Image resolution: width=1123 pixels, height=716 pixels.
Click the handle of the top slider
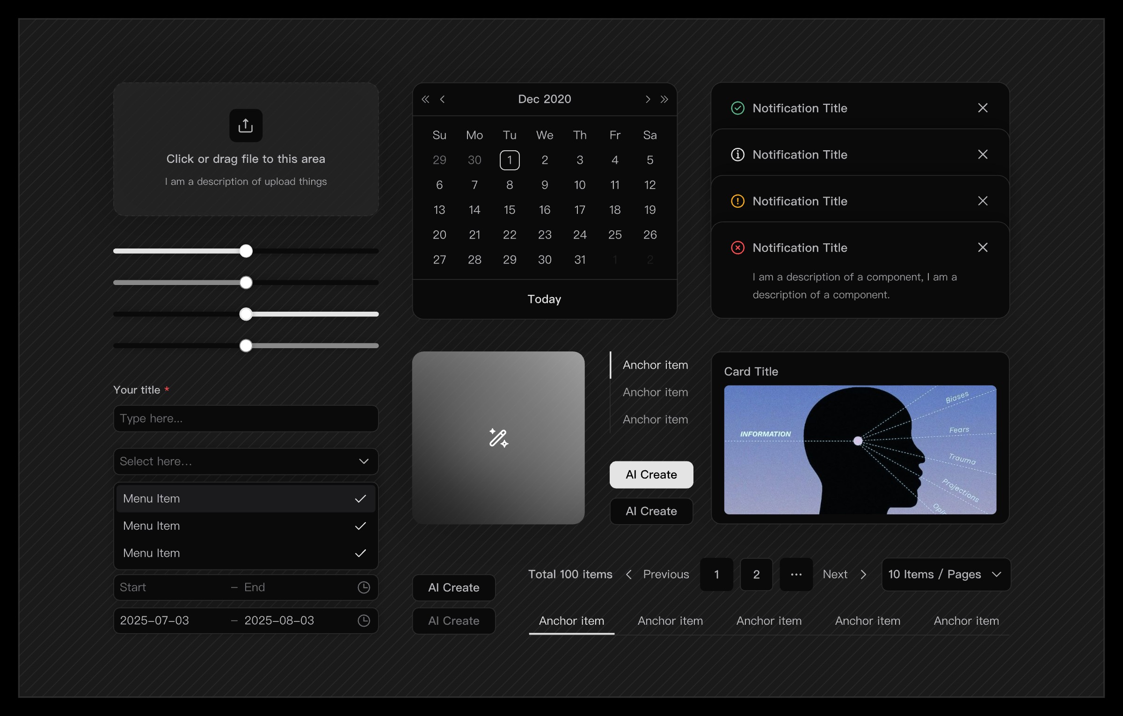point(246,251)
